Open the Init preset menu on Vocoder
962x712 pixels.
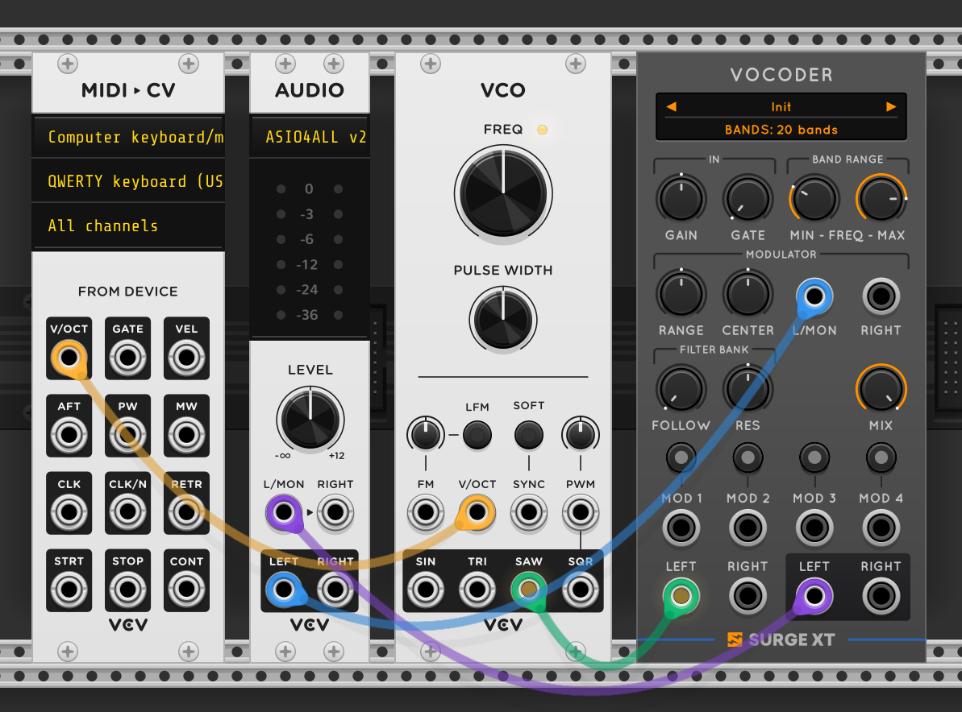click(x=781, y=106)
